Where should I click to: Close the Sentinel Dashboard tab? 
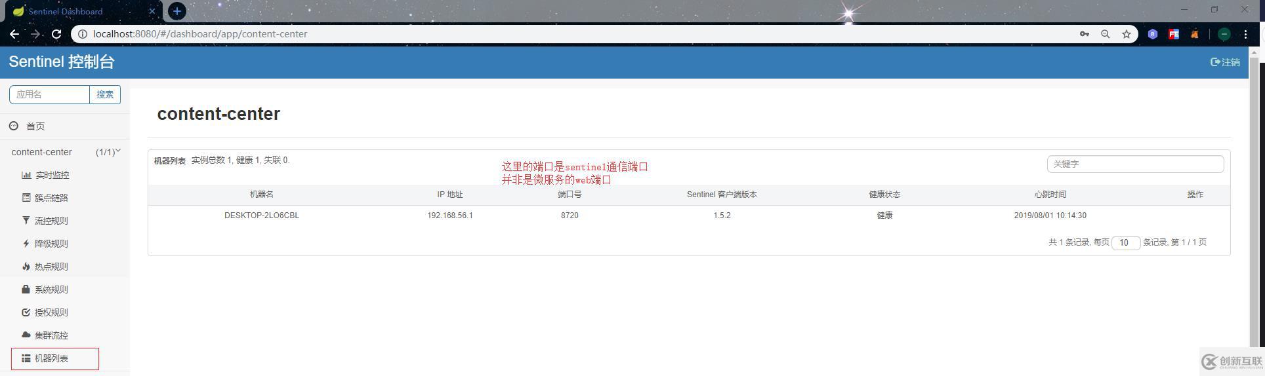click(x=152, y=11)
